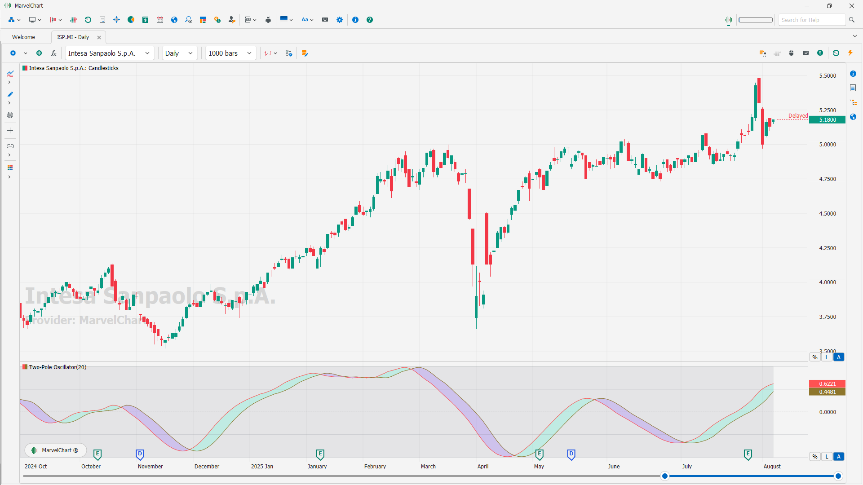Viewport: 863px width, 485px height.
Task: Open chart elements settings icon with gear
Action: pyautogui.click(x=289, y=53)
